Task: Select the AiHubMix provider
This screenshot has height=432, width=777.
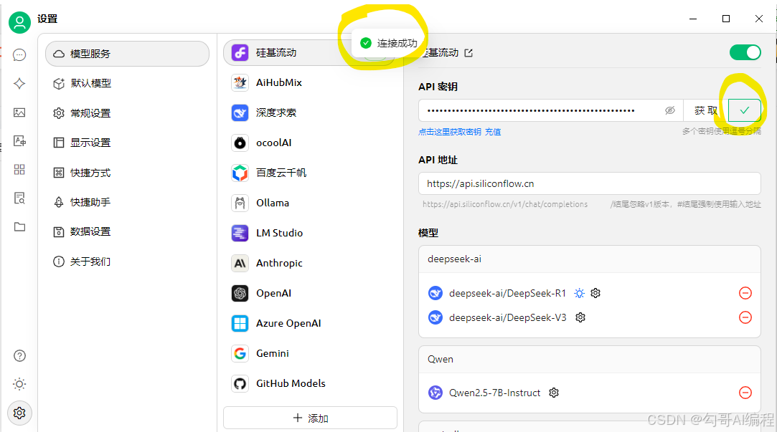Action: (x=310, y=82)
